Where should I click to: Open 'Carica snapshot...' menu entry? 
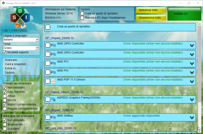[x=17, y=64]
